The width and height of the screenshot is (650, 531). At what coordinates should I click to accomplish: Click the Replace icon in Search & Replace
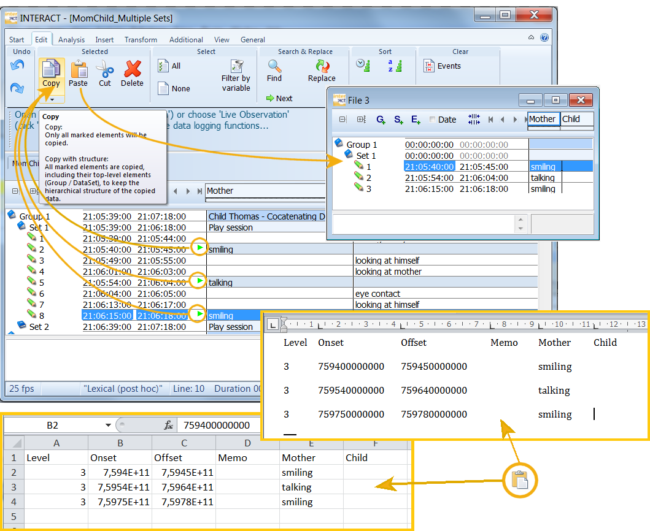[x=322, y=66]
